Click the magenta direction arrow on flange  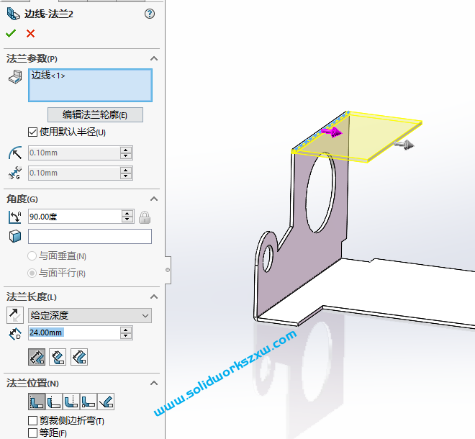[x=332, y=132]
